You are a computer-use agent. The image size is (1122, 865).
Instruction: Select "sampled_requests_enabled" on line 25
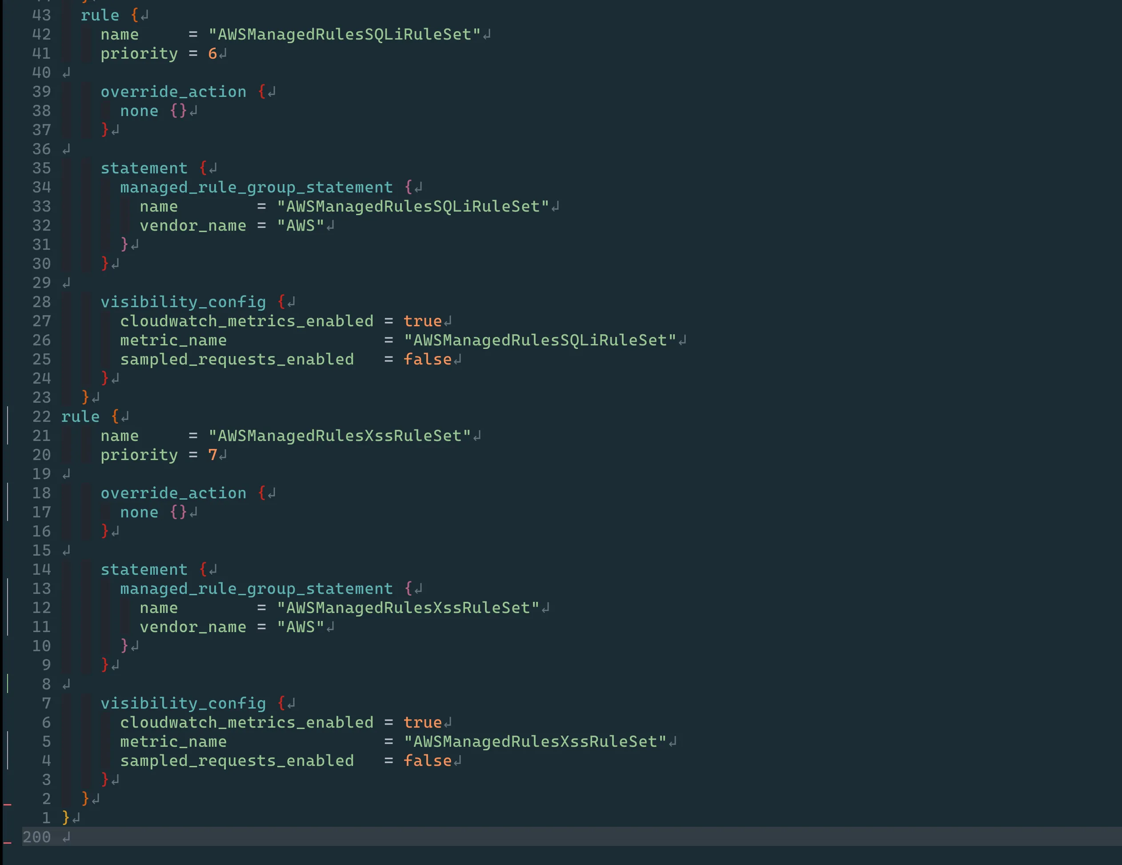tap(237, 359)
